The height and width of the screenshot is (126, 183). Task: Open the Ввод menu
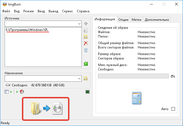(x=41, y=11)
